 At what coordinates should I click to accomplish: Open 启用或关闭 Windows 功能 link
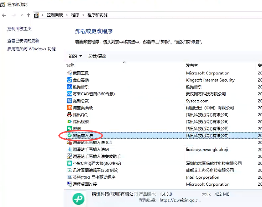coord(31,49)
